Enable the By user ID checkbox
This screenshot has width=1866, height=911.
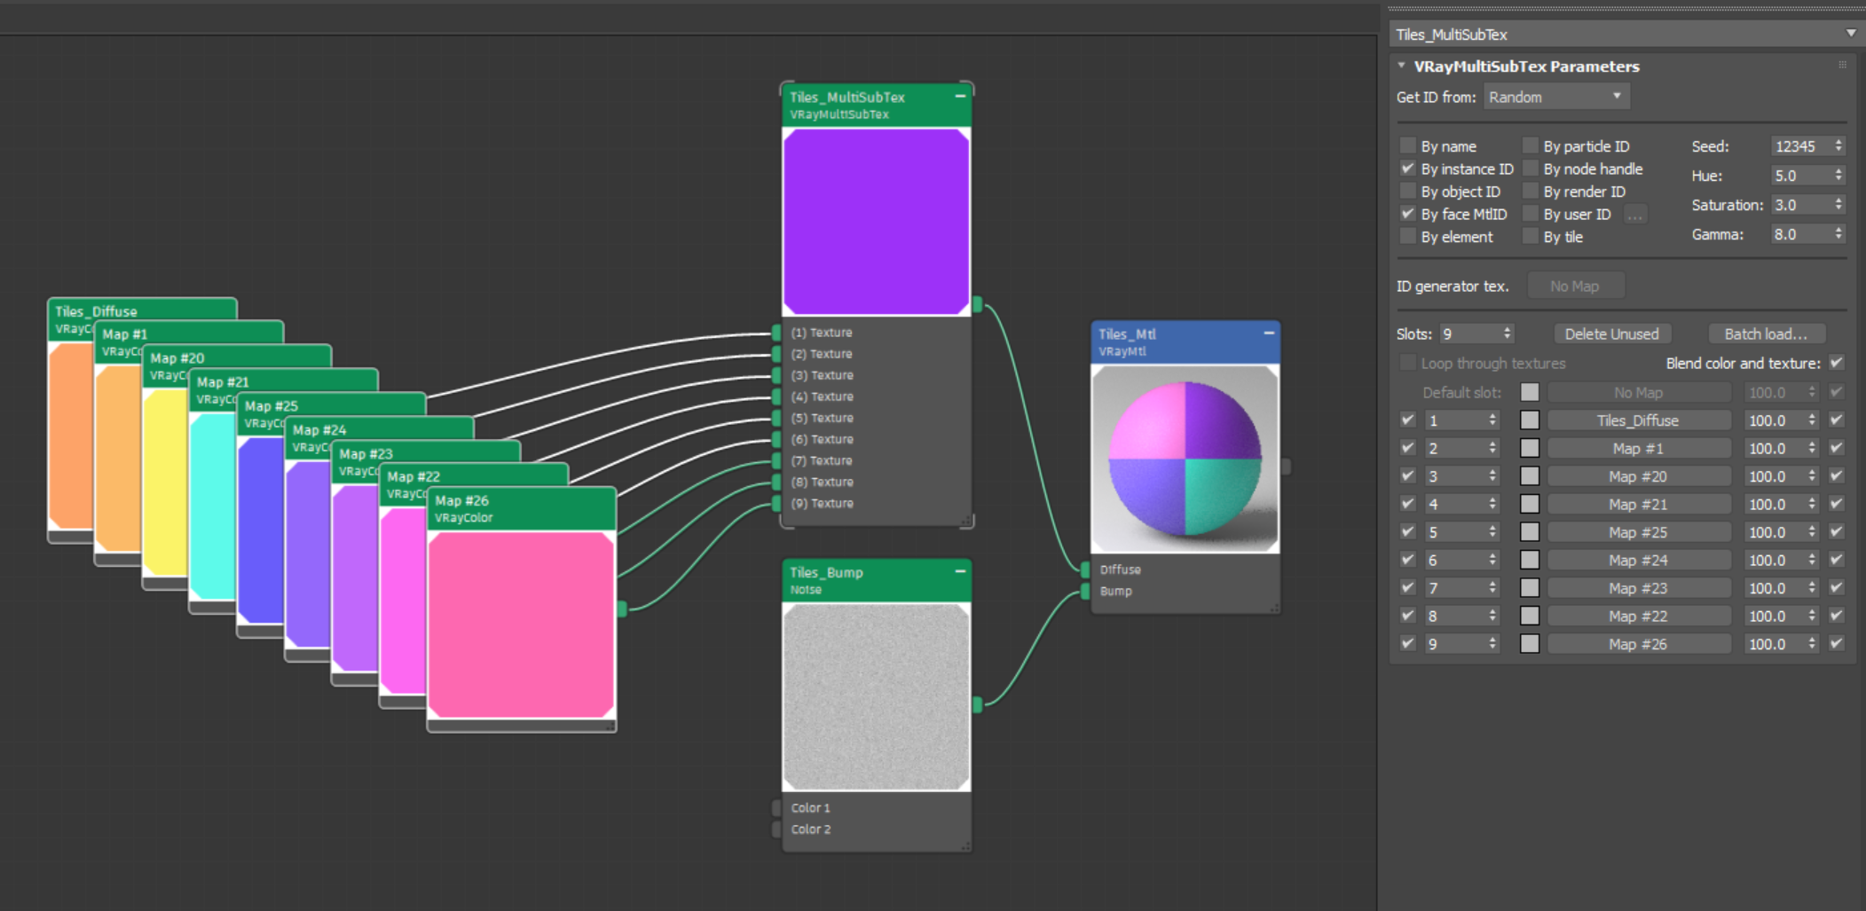1530,213
